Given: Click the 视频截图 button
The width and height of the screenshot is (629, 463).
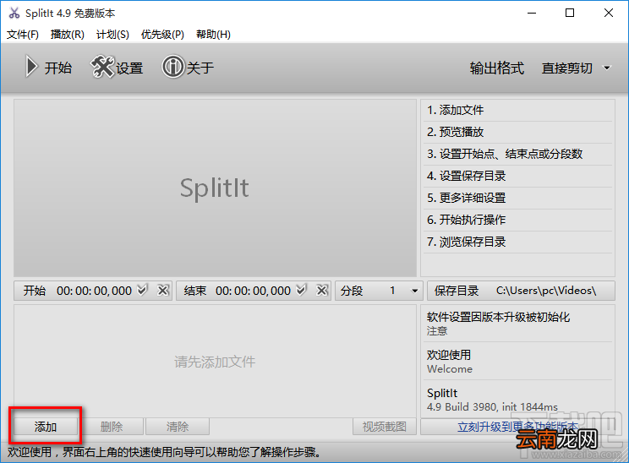Looking at the screenshot, I should coord(385,427).
